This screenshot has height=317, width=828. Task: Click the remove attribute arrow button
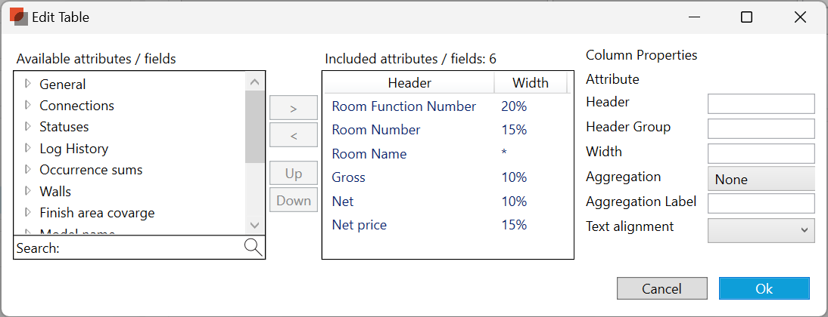click(x=294, y=135)
